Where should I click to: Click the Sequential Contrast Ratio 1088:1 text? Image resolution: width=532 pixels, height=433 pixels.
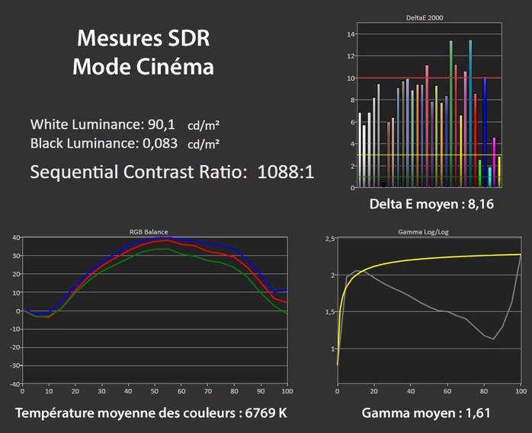point(172,172)
